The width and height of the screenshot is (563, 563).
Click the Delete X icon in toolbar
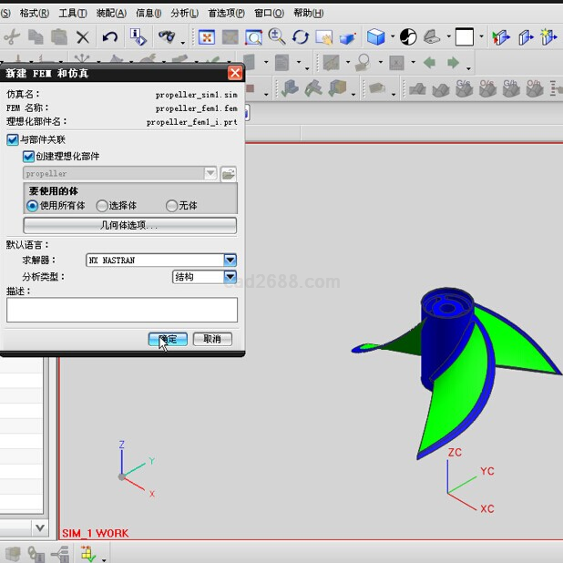83,37
